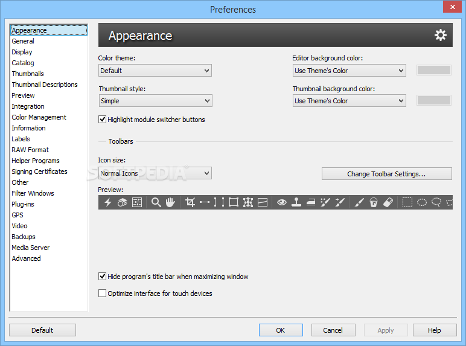Screen dimensions: 466x346
Task: Select the Crop tool icon
Action: tap(190, 202)
